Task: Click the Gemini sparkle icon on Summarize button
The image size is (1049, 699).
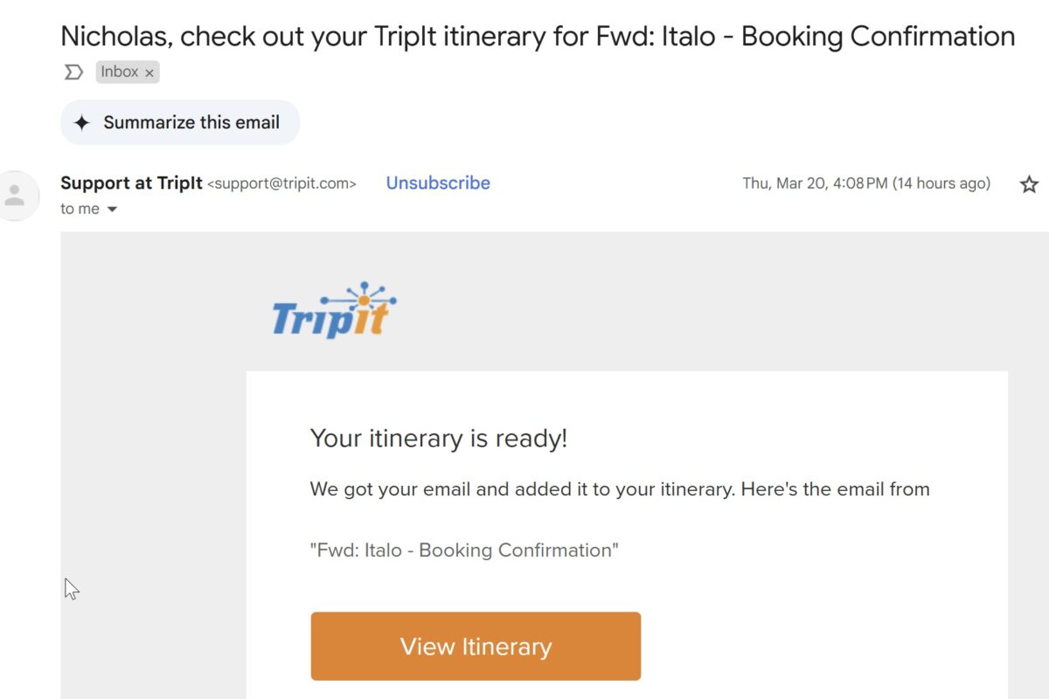Action: (x=82, y=122)
